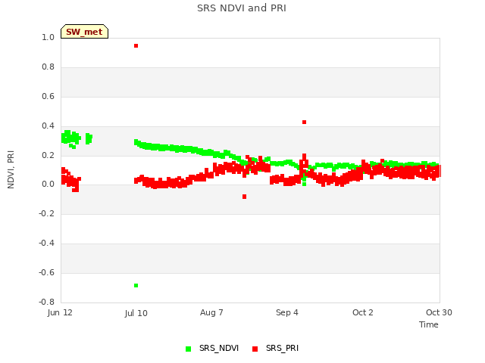Select the red PRI outlier near 0.95
The image size is (485, 363).
(x=136, y=45)
